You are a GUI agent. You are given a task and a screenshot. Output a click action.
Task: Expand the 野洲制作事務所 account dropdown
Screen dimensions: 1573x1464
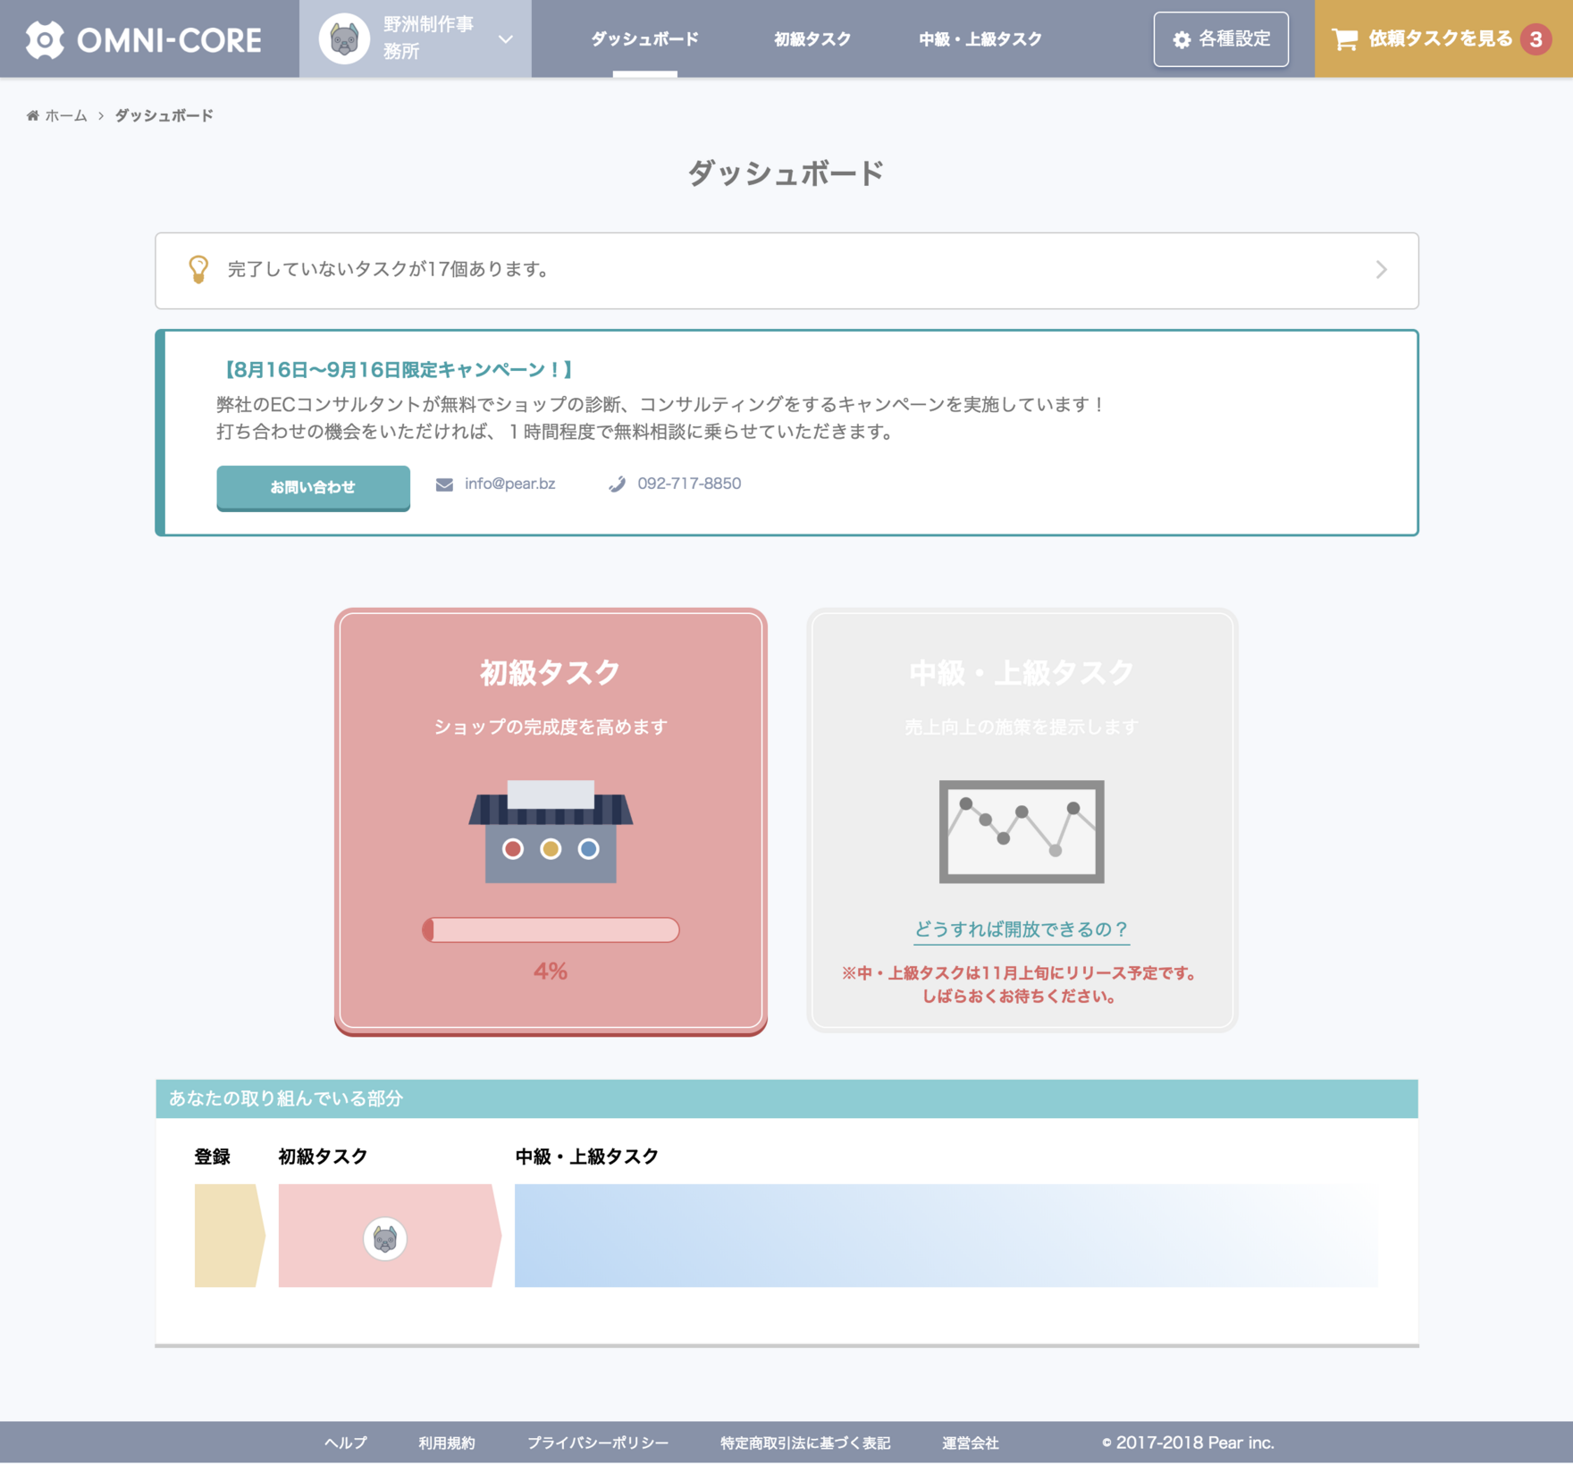505,39
